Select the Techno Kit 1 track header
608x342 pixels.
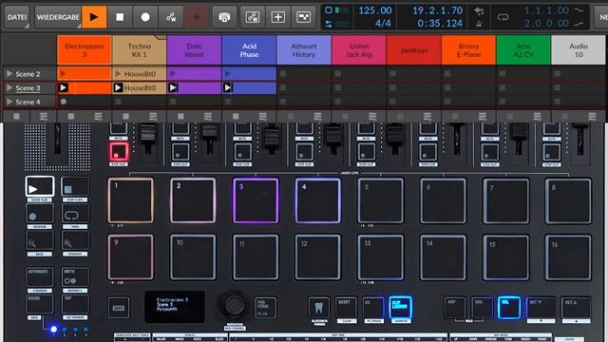(140, 50)
